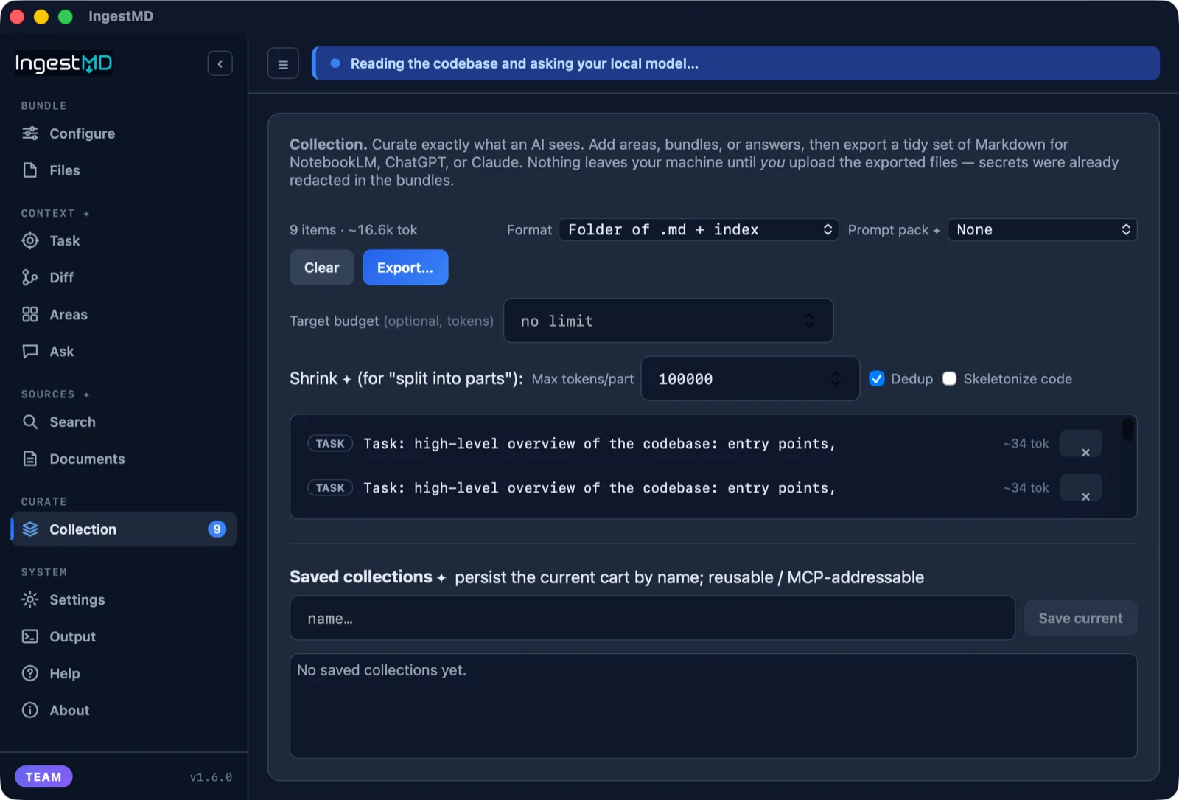Click the Output terminal icon
Viewport: 1179px width, 800px height.
pyautogui.click(x=30, y=636)
